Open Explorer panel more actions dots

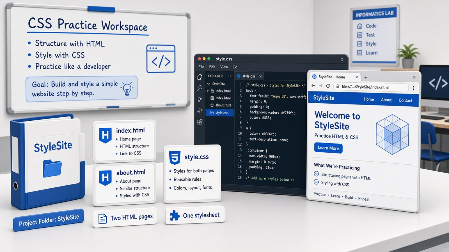230,76
